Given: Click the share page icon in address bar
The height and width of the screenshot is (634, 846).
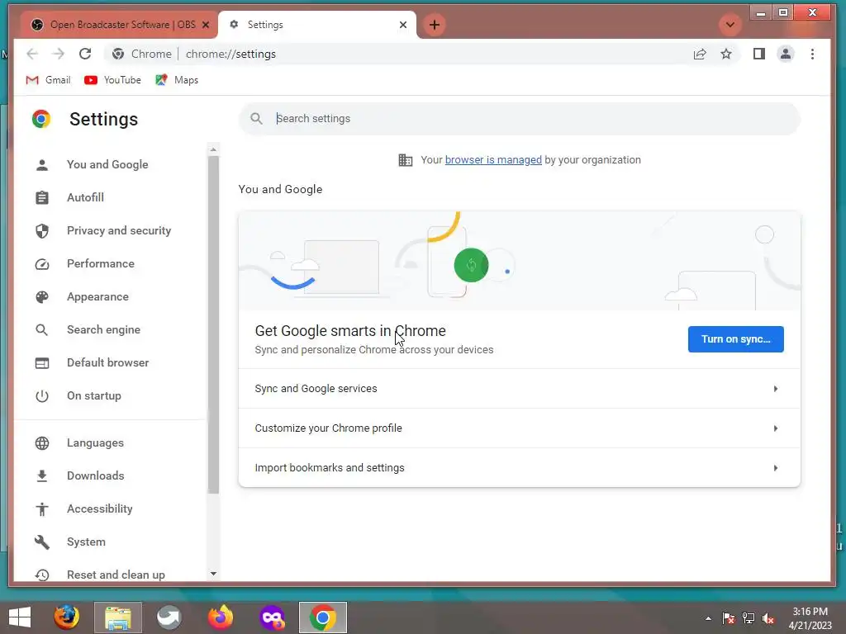Looking at the screenshot, I should point(700,54).
